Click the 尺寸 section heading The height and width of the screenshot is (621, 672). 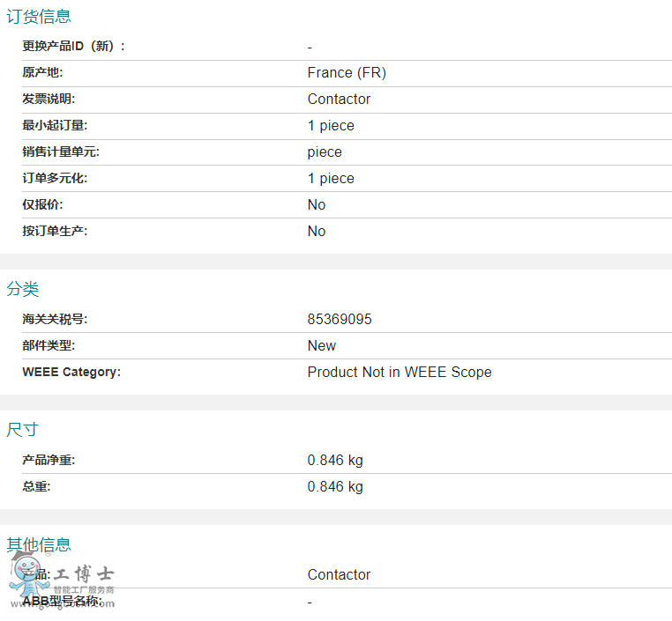23,430
